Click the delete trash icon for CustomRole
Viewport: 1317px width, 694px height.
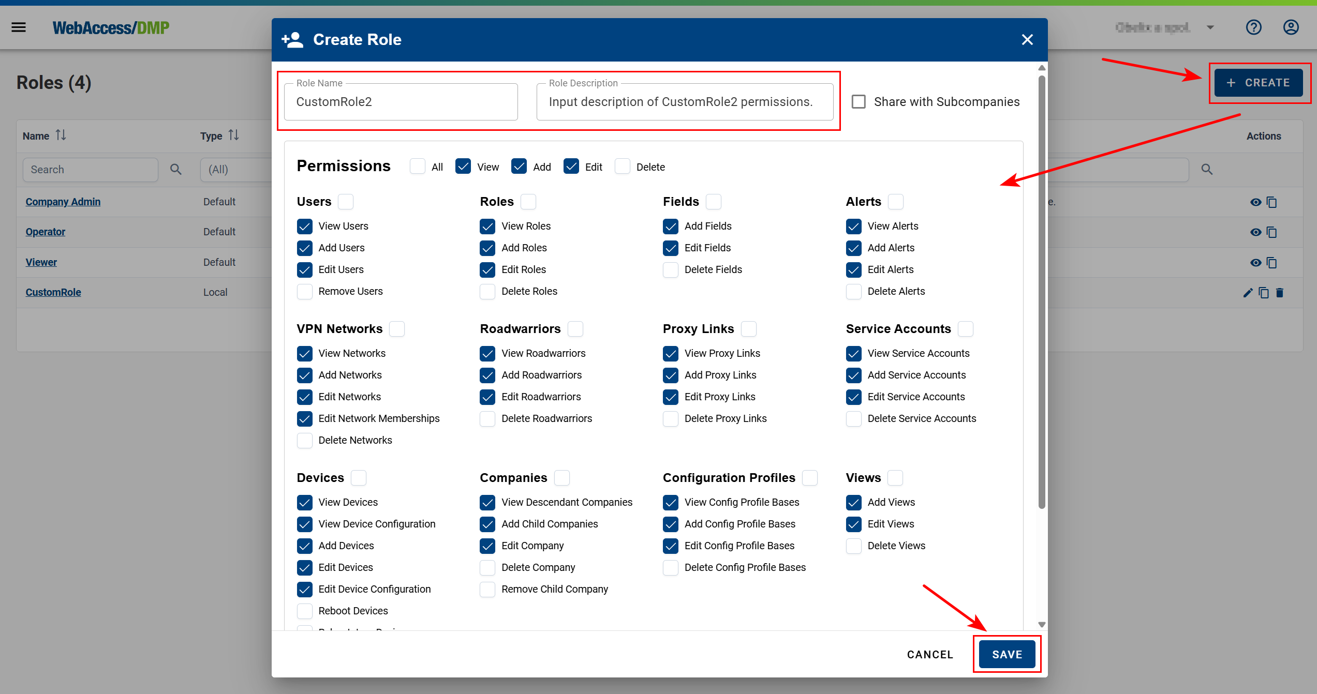[x=1280, y=293]
